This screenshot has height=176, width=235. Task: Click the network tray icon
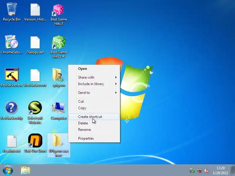click(x=199, y=171)
